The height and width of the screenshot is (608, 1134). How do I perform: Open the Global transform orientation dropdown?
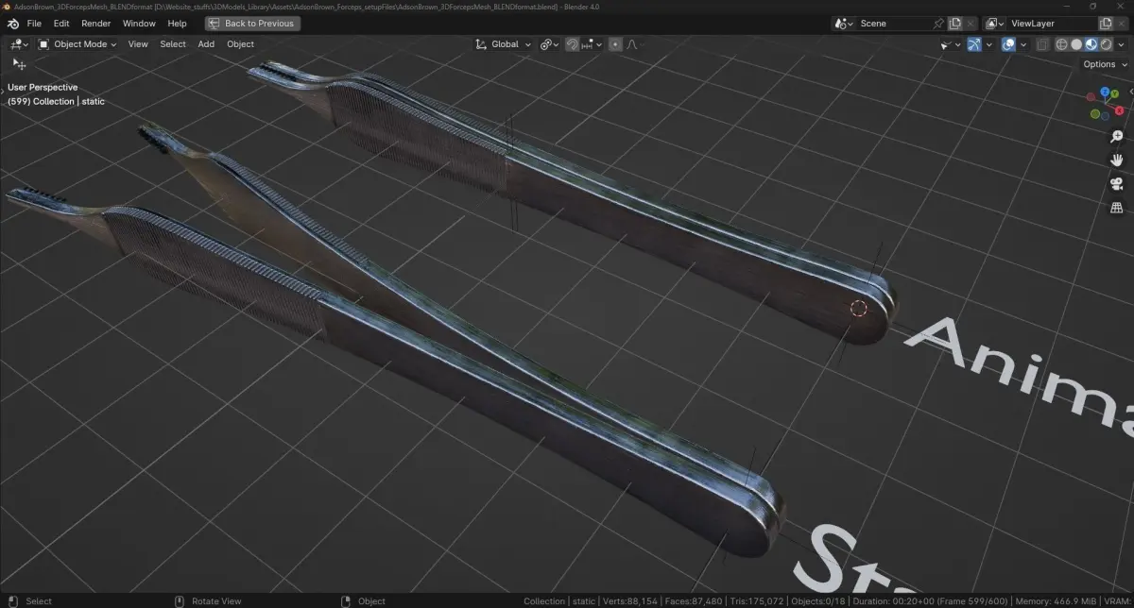504,44
